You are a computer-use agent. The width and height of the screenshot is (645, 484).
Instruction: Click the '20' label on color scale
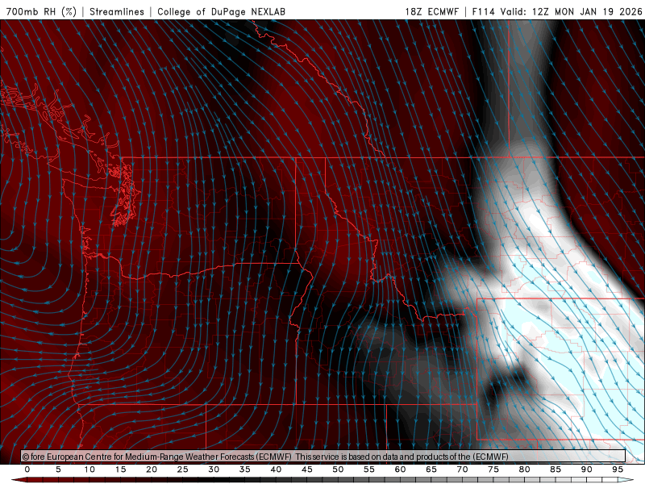[x=152, y=469]
